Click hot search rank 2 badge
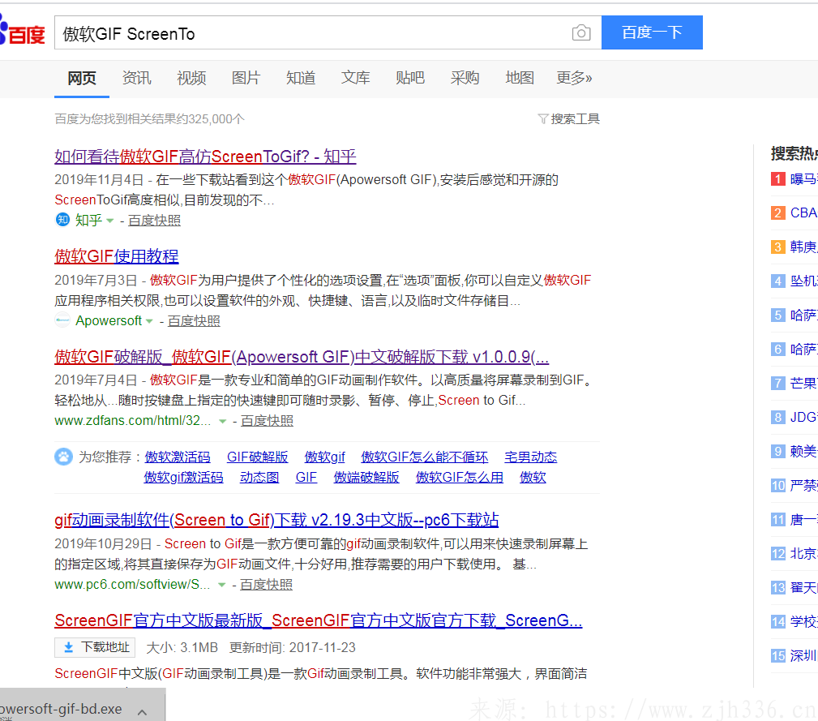 (x=777, y=212)
